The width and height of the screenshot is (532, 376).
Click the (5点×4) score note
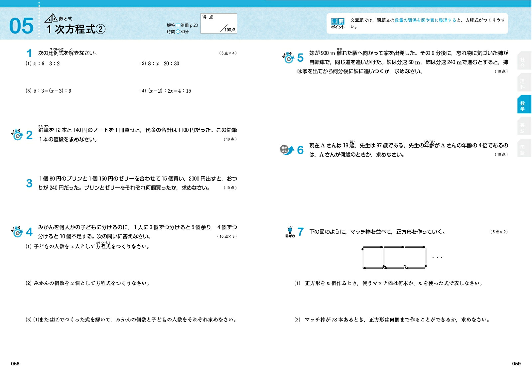pyautogui.click(x=228, y=53)
